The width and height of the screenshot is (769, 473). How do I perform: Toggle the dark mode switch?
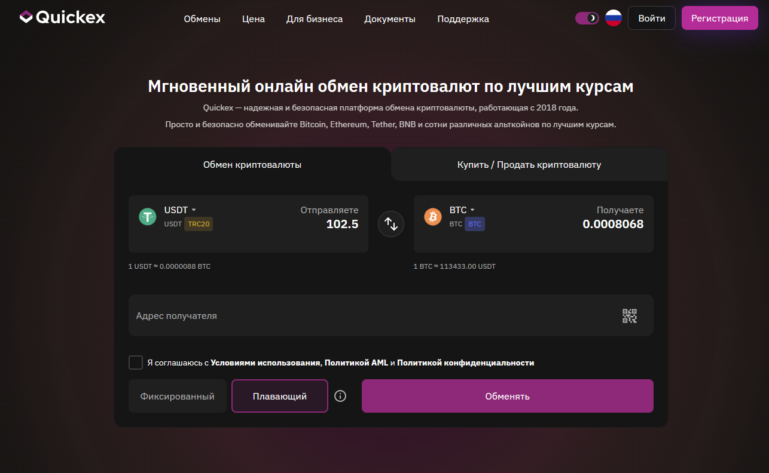pos(587,19)
